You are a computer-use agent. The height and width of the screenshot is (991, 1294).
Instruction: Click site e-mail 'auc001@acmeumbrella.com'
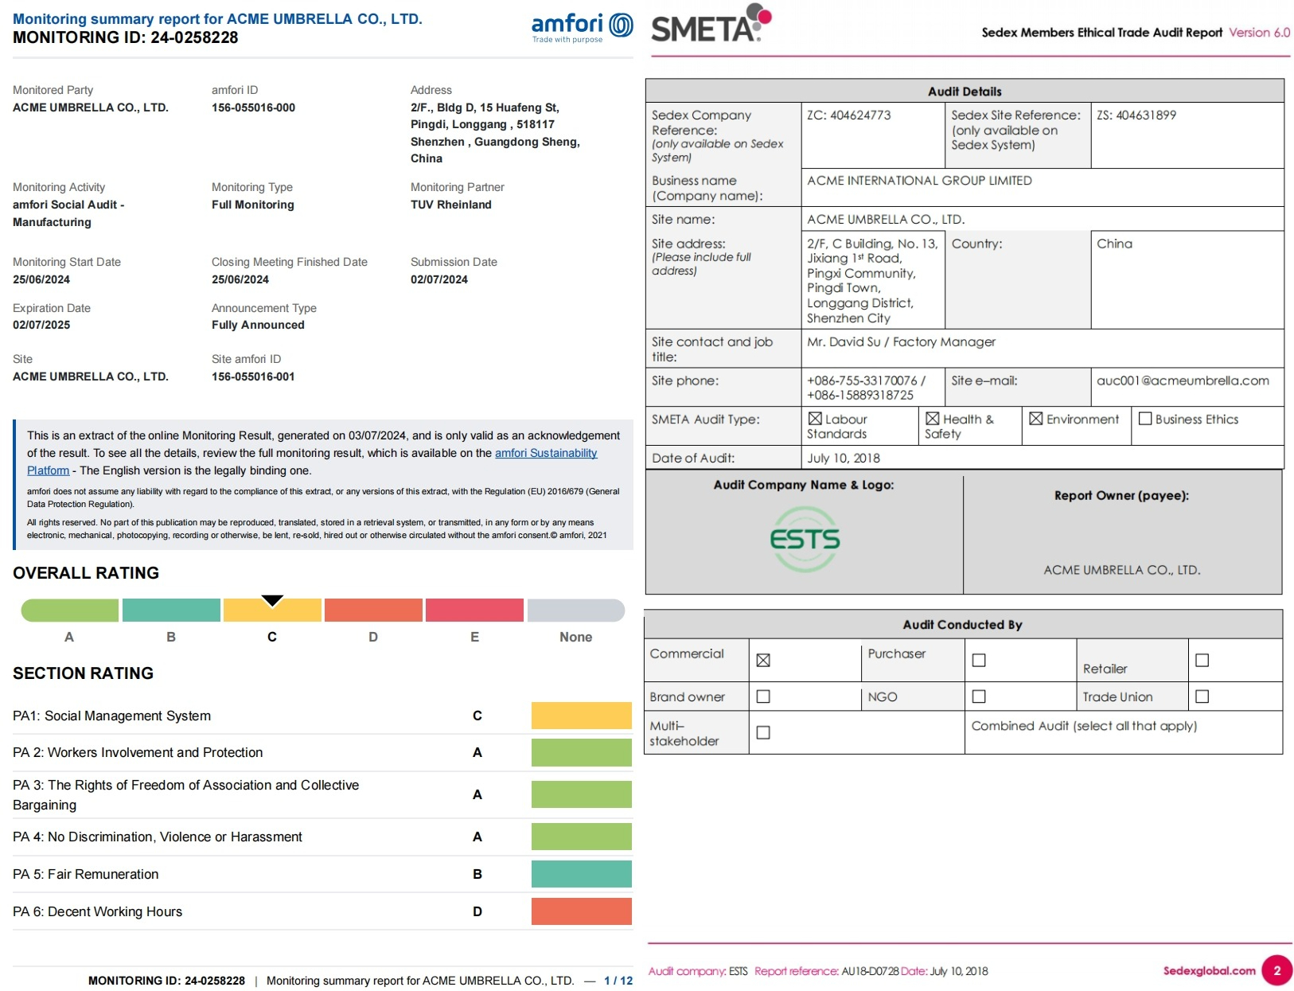tap(1183, 380)
